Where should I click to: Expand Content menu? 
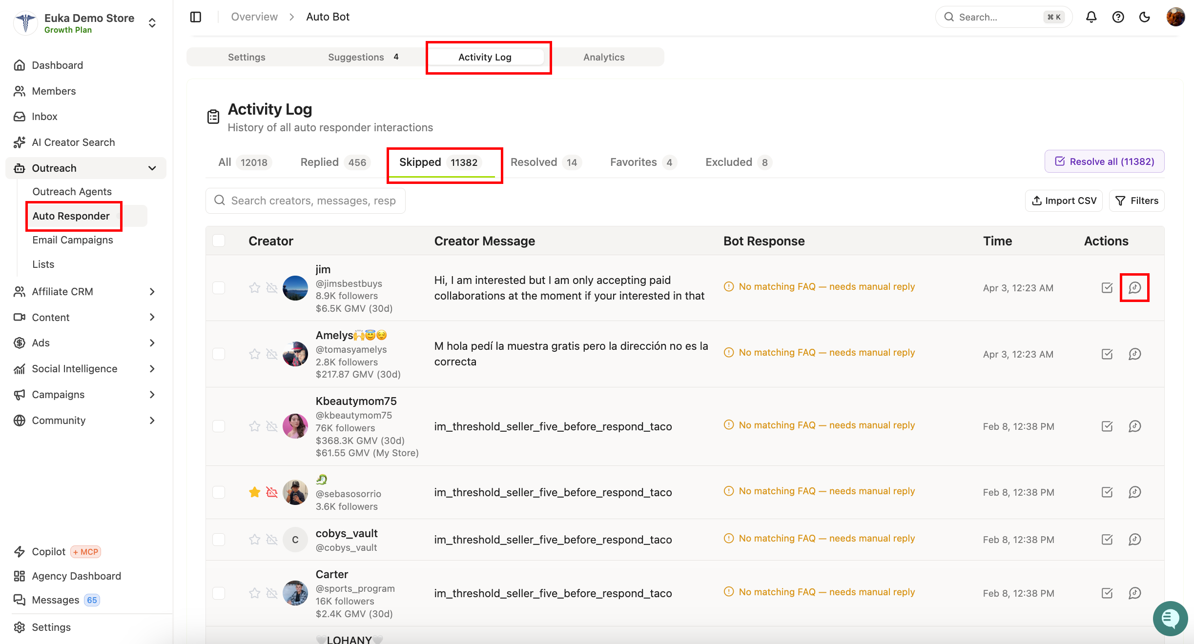point(152,317)
